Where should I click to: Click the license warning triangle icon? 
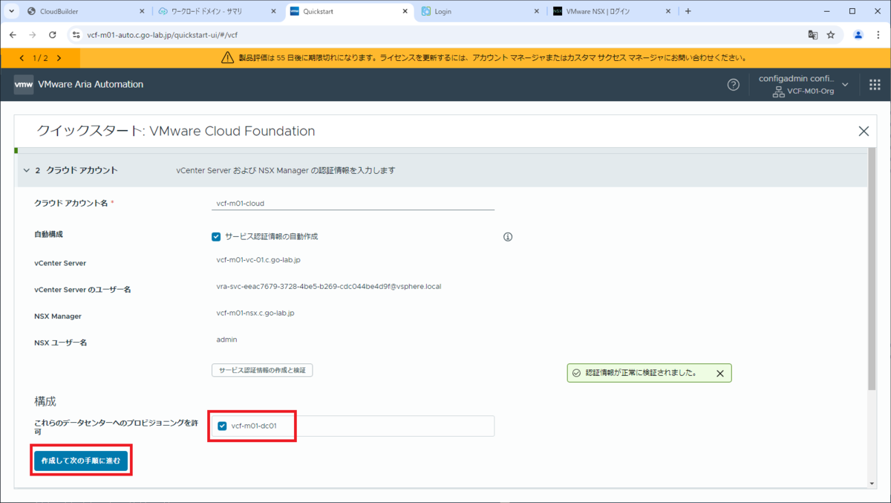[x=228, y=57]
